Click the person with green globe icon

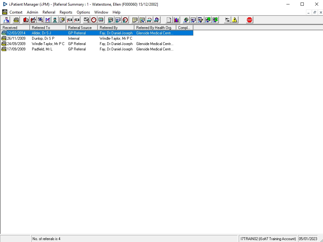pyautogui.click(x=208, y=20)
